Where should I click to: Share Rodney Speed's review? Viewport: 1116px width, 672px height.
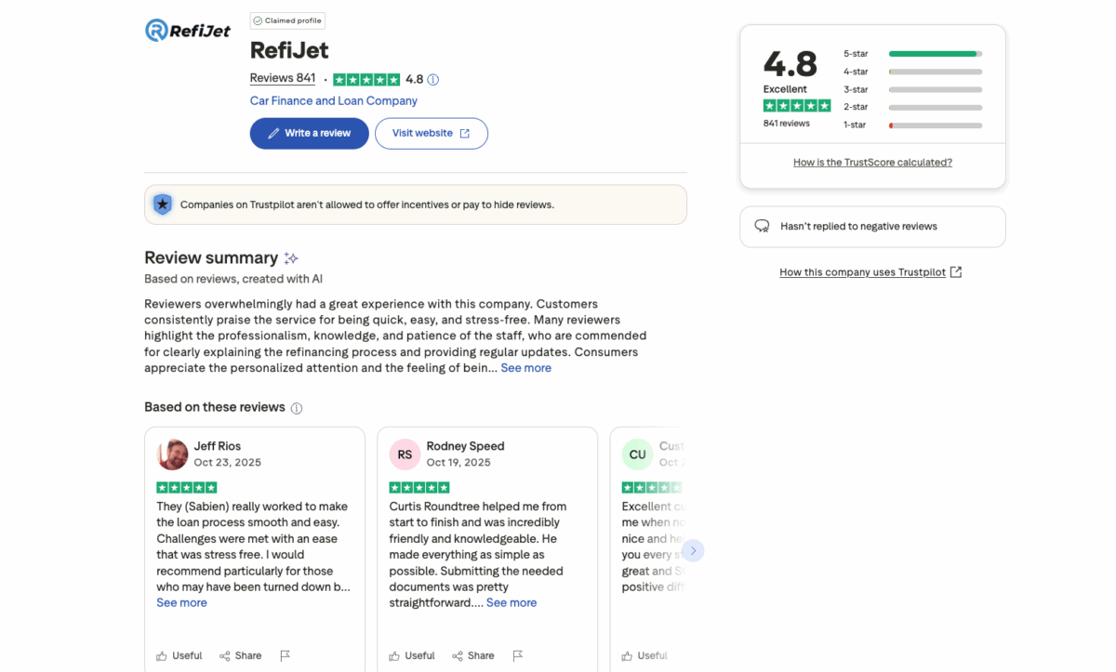472,655
